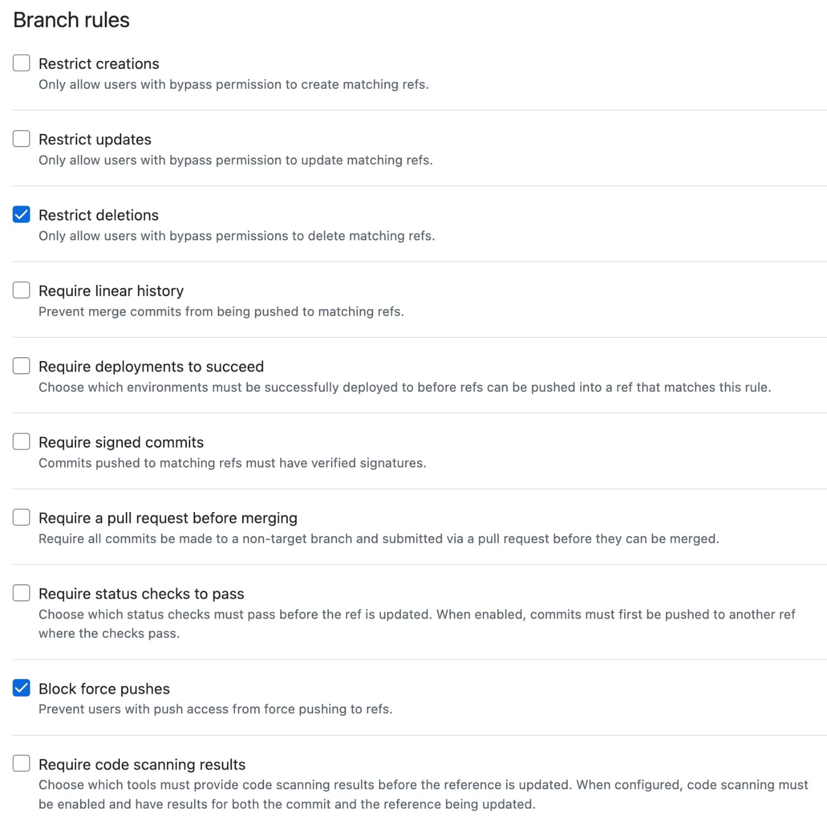The width and height of the screenshot is (827, 829).
Task: Click the "Restrict updates" label text
Action: 95,139
